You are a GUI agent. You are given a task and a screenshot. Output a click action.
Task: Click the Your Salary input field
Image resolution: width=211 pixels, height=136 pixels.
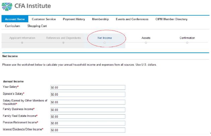click(x=87, y=88)
